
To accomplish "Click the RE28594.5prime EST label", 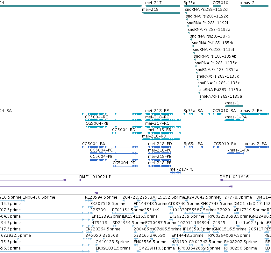I will click(101, 197).
